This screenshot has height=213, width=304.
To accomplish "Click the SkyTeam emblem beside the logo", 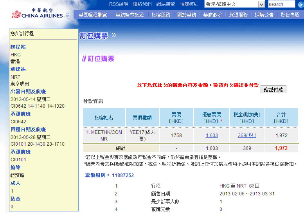I will point(67,16).
